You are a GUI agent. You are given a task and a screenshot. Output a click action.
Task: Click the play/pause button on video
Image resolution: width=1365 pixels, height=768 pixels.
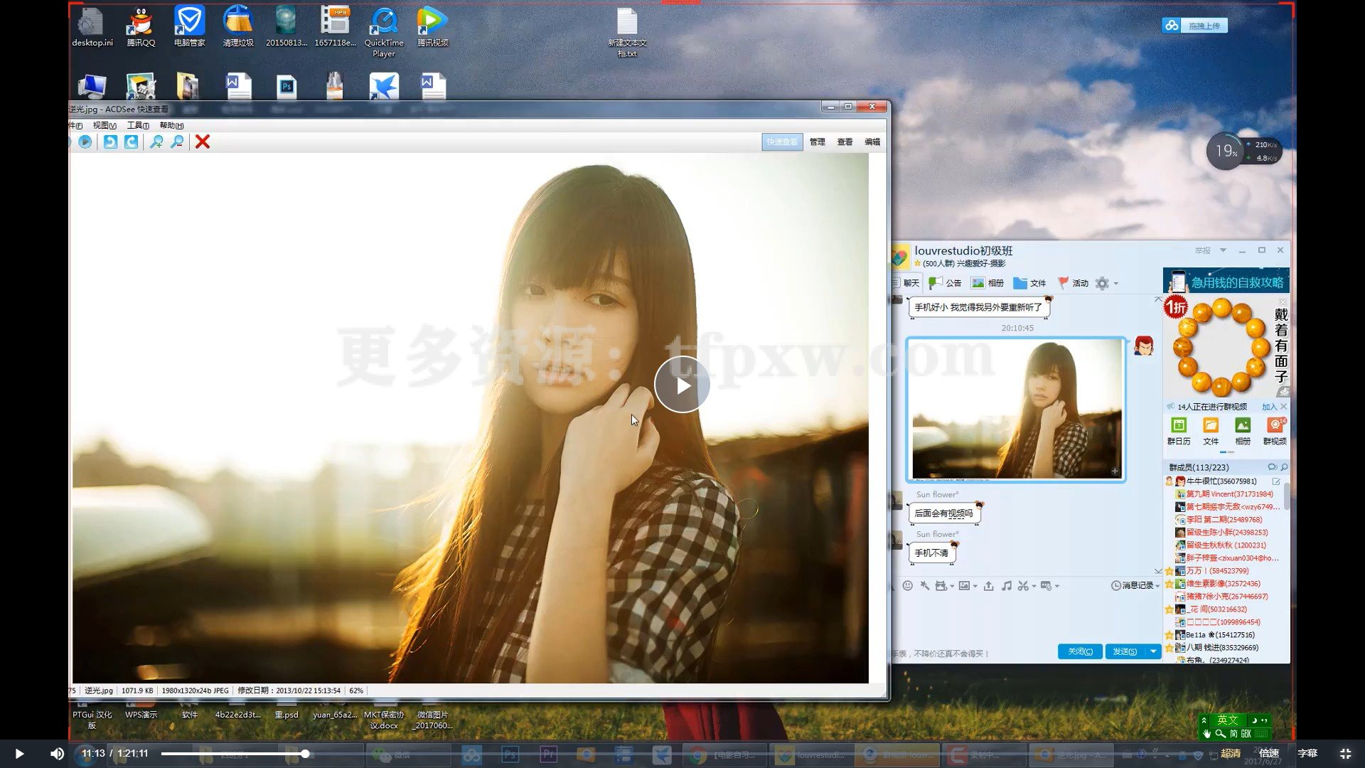point(20,753)
